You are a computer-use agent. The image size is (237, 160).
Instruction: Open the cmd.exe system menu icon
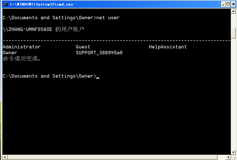5,4
